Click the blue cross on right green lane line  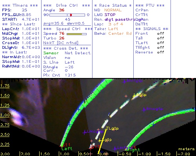(x=154, y=125)
